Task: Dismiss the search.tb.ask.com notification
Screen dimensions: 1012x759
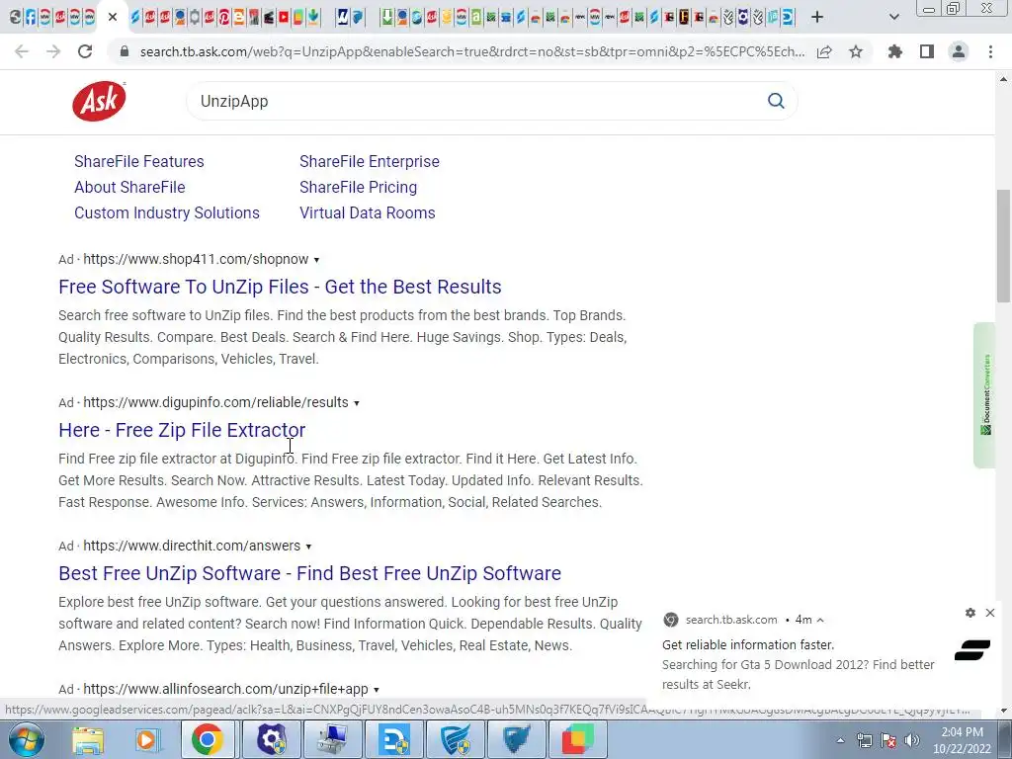Action: [990, 613]
